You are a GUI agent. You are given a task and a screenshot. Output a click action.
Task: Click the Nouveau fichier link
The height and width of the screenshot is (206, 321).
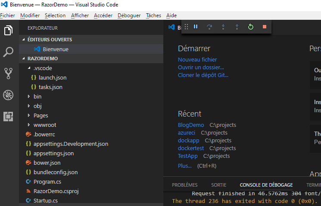pyautogui.click(x=197, y=59)
